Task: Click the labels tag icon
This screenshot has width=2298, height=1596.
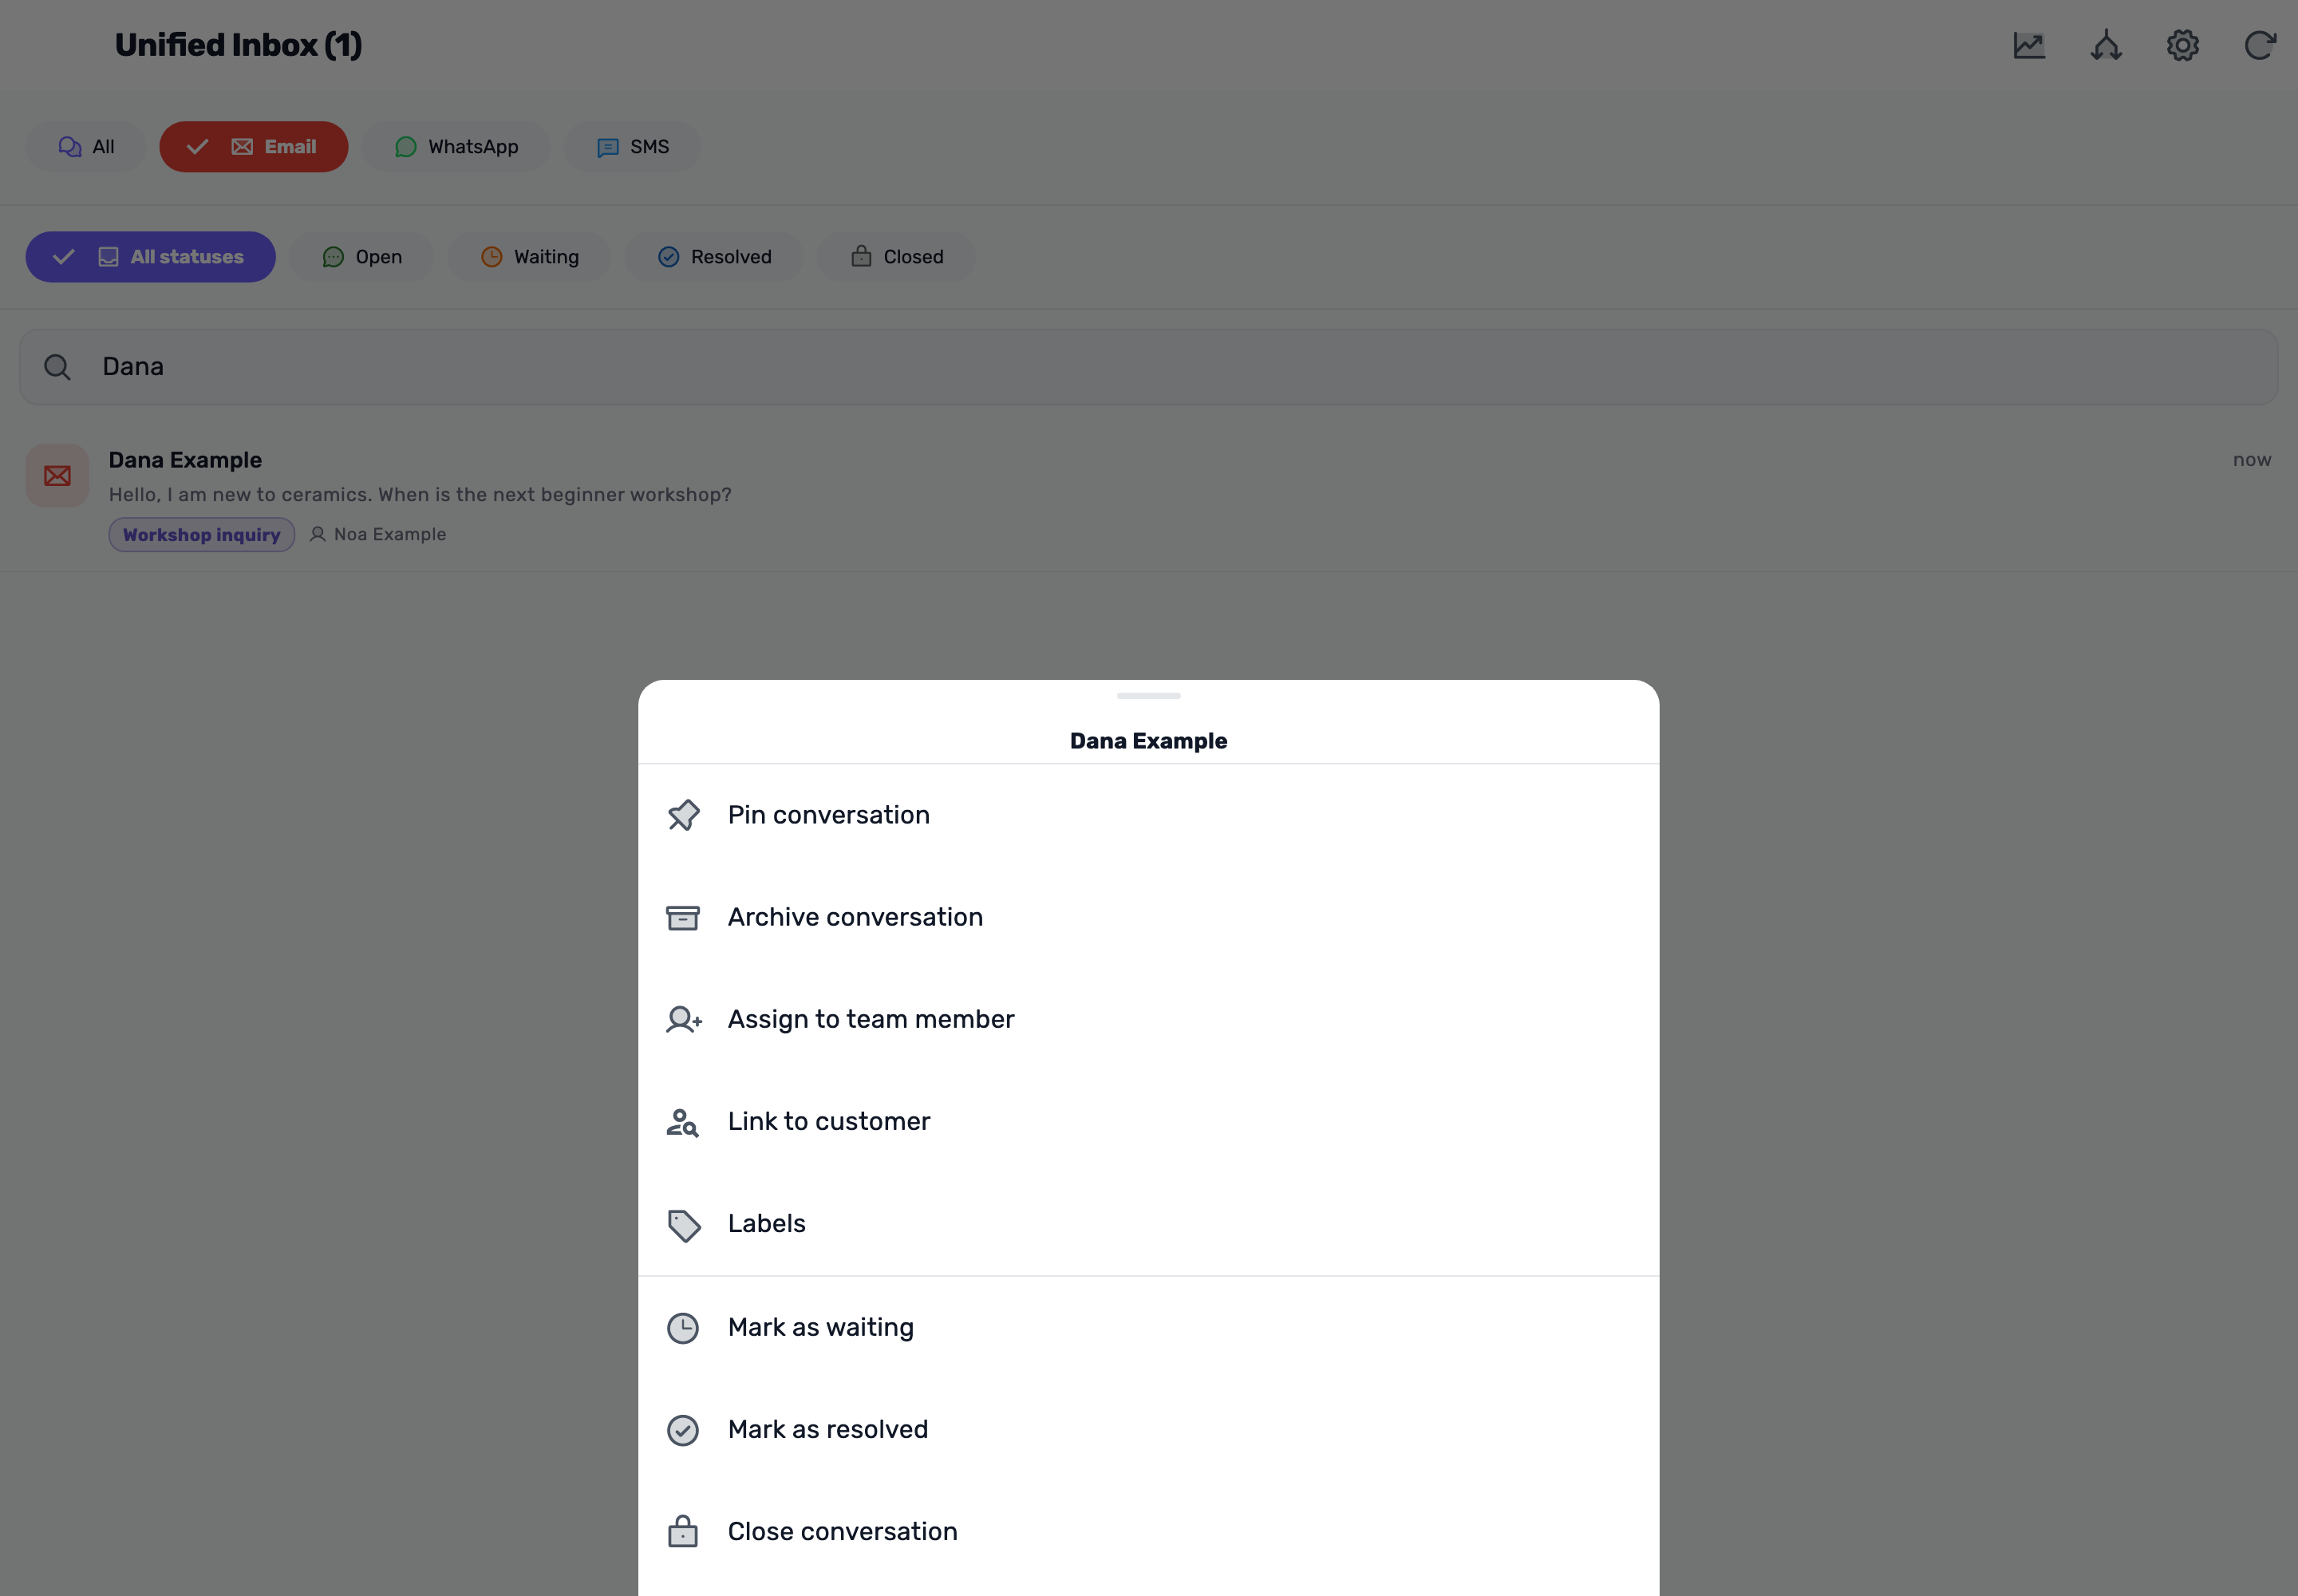Action: [683, 1224]
